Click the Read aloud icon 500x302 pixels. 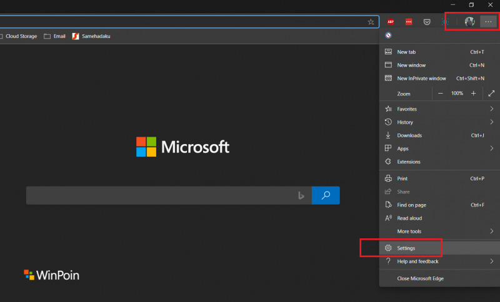pyautogui.click(x=388, y=218)
